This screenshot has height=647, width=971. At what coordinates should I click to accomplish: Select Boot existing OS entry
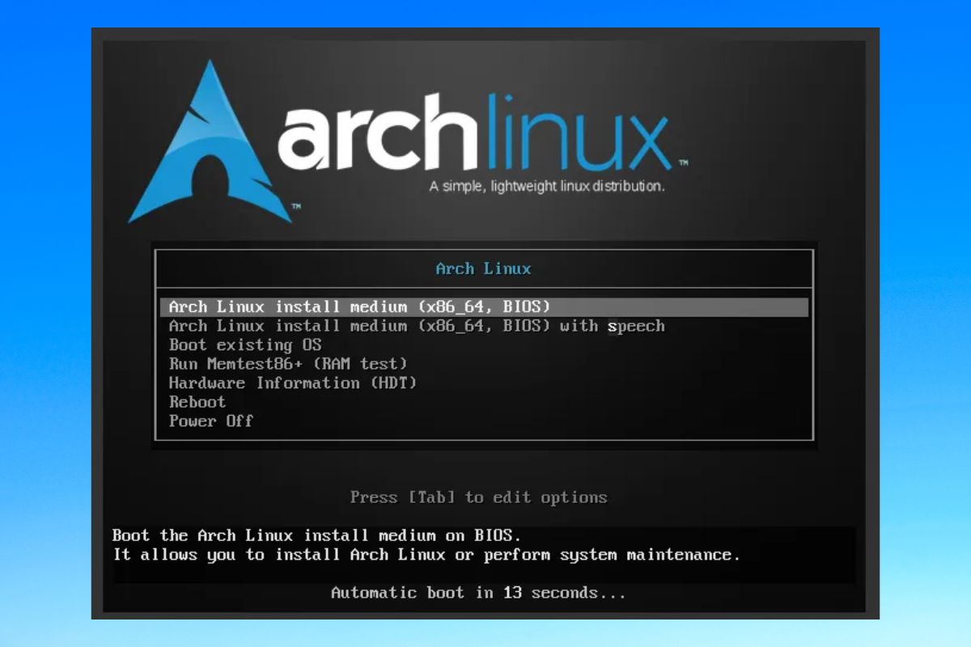(245, 345)
